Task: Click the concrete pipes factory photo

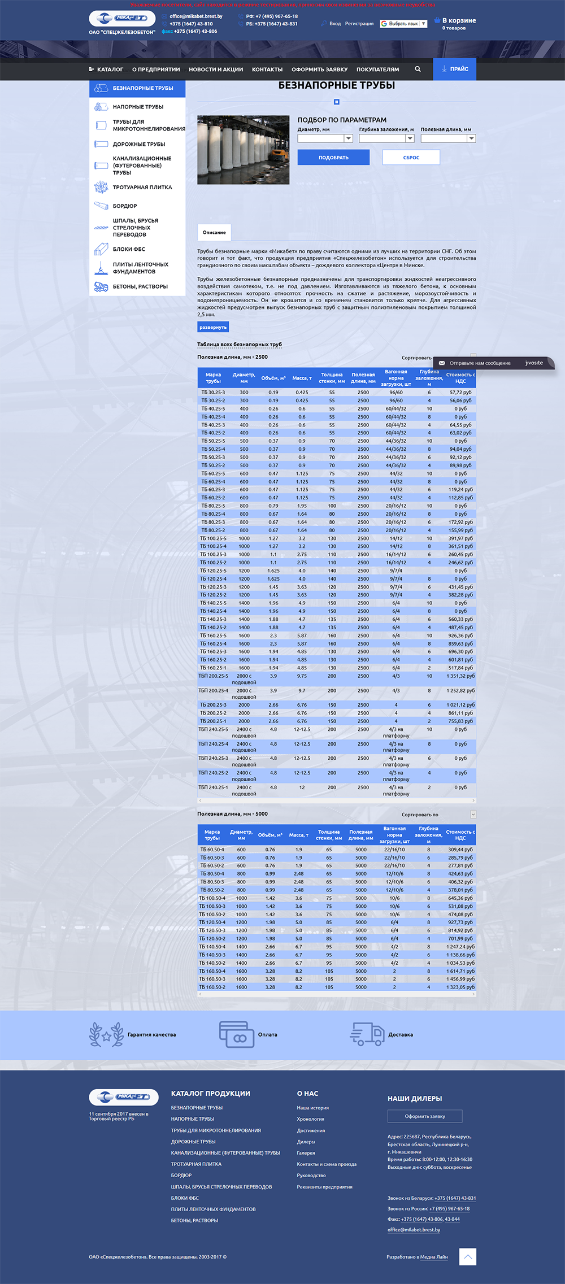Action: [x=244, y=150]
